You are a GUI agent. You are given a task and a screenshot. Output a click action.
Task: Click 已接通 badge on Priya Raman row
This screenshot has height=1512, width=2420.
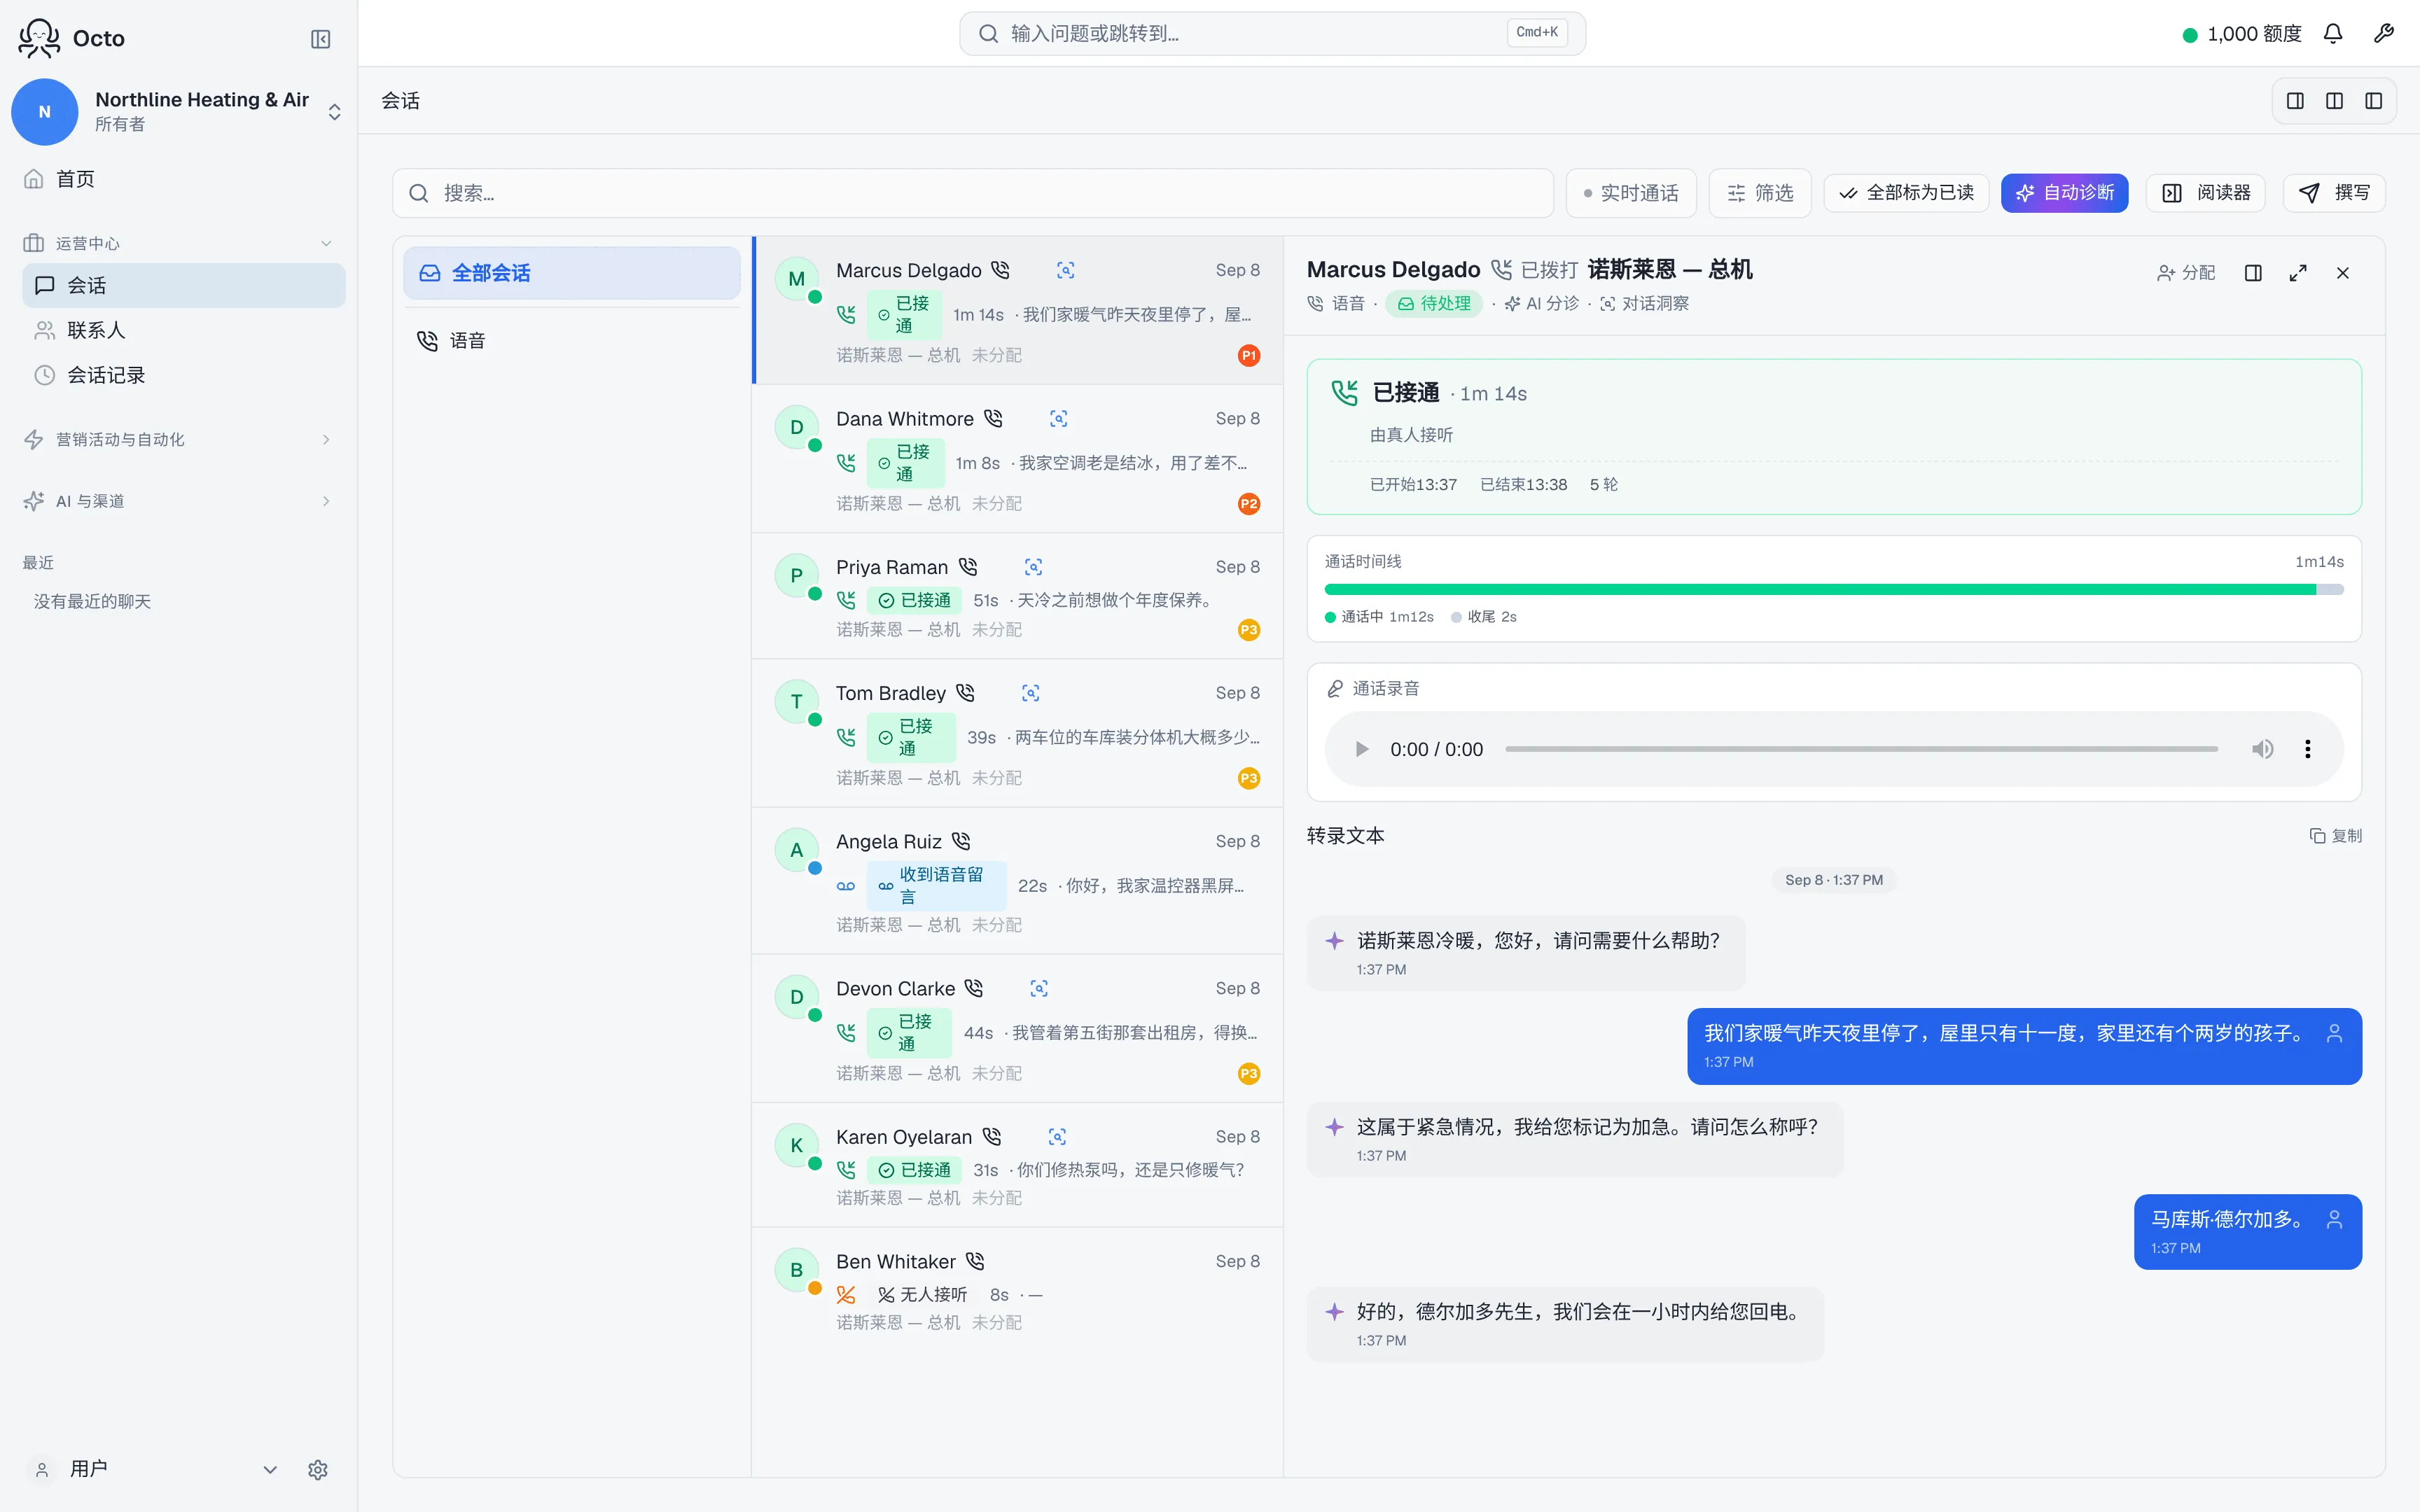(x=914, y=600)
